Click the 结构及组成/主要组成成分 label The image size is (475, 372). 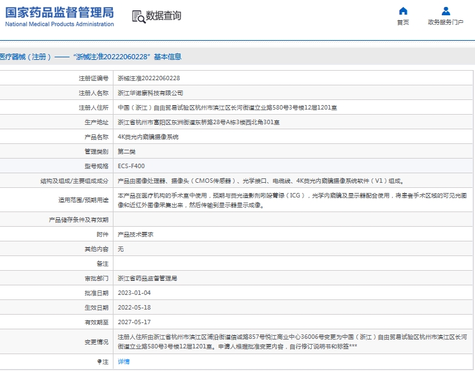[x=74, y=181]
